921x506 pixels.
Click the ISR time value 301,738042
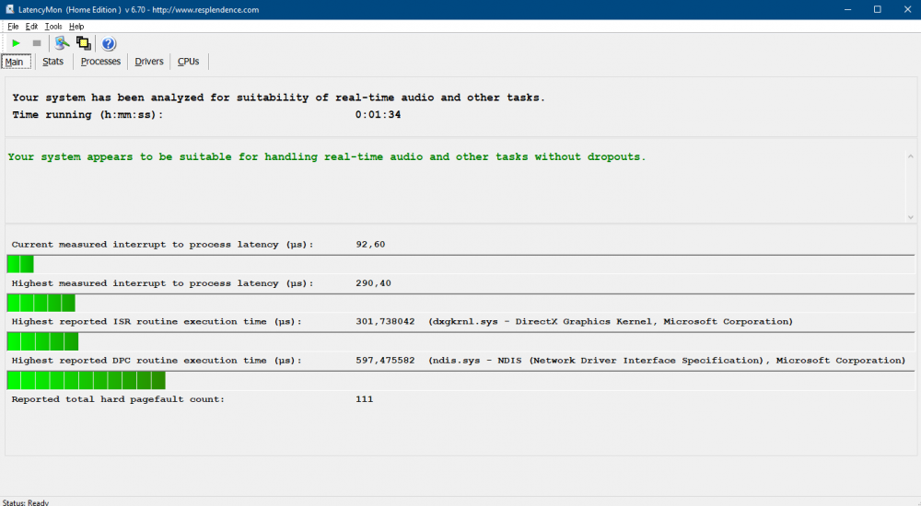(385, 322)
